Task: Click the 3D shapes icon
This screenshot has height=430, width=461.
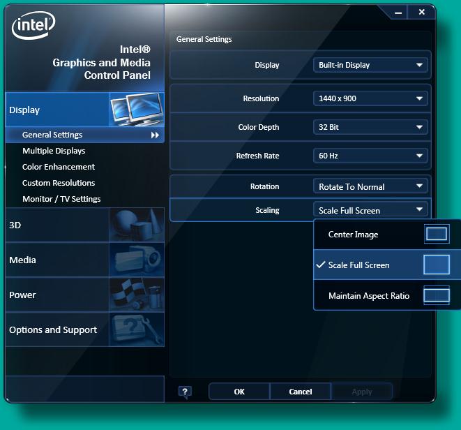Action: point(136,225)
